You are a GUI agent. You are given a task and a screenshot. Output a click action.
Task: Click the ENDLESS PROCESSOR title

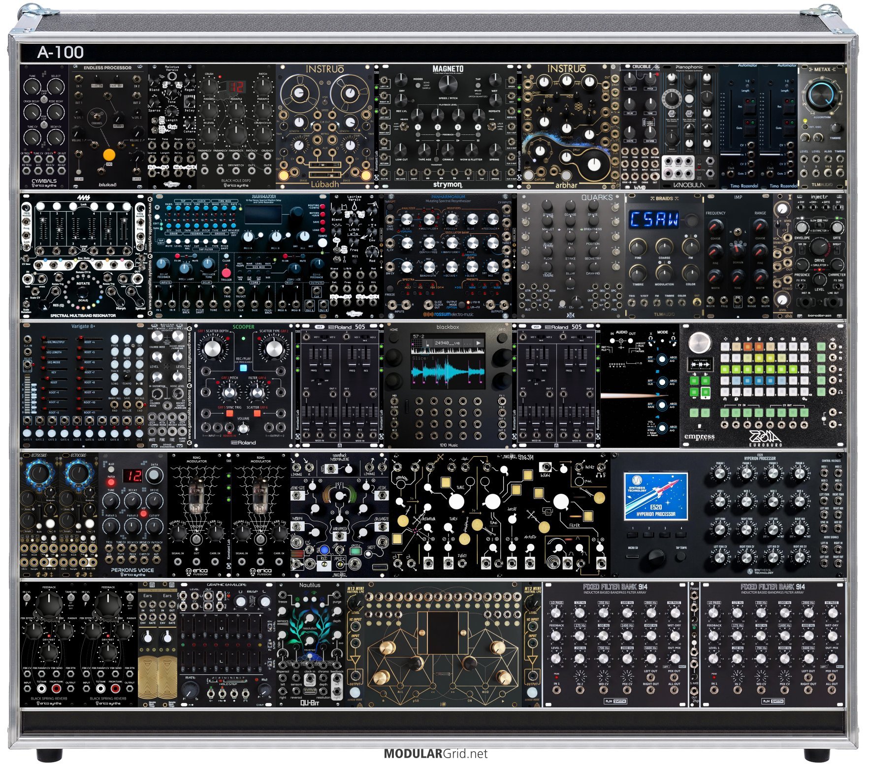[x=108, y=68]
